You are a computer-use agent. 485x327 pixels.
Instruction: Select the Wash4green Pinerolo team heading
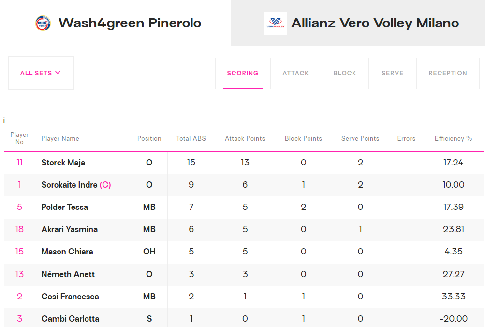pos(130,23)
